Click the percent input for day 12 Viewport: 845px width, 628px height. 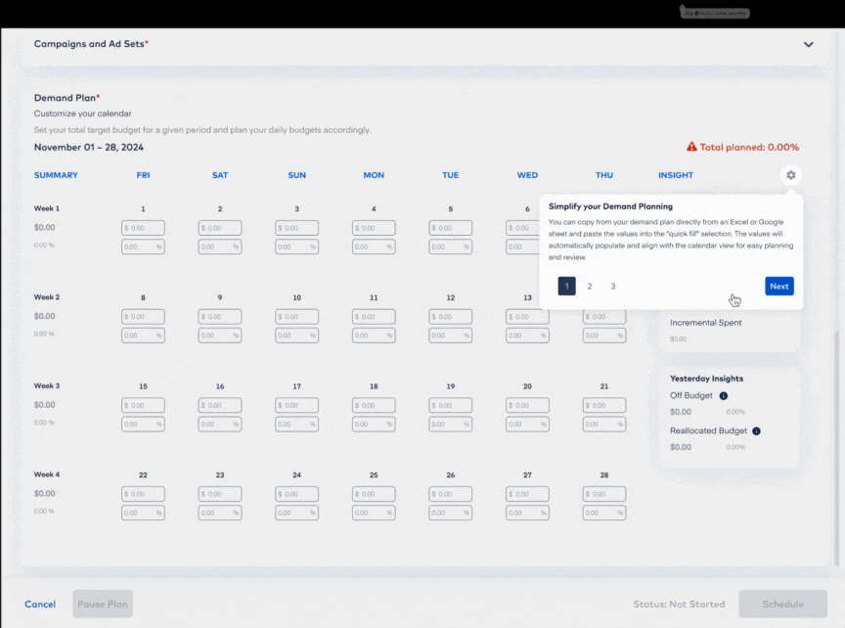click(451, 336)
